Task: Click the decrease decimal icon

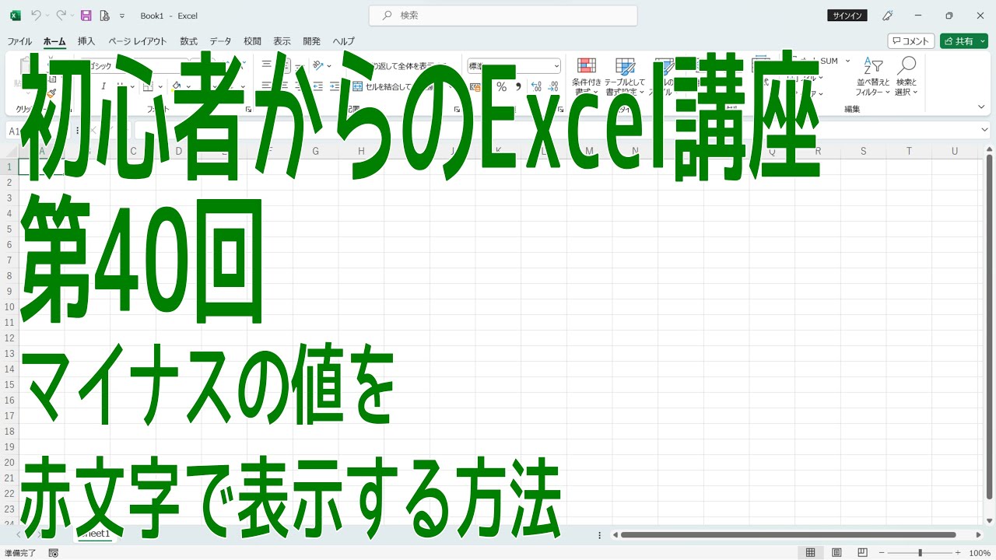Action: click(555, 86)
